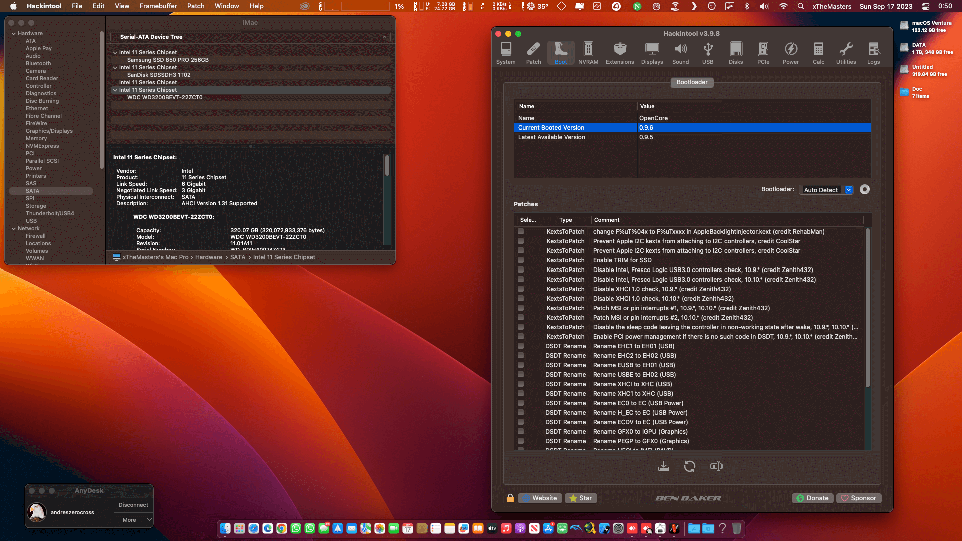The height and width of the screenshot is (541, 962).
Task: Select the USB toolbar icon
Action: click(x=708, y=53)
